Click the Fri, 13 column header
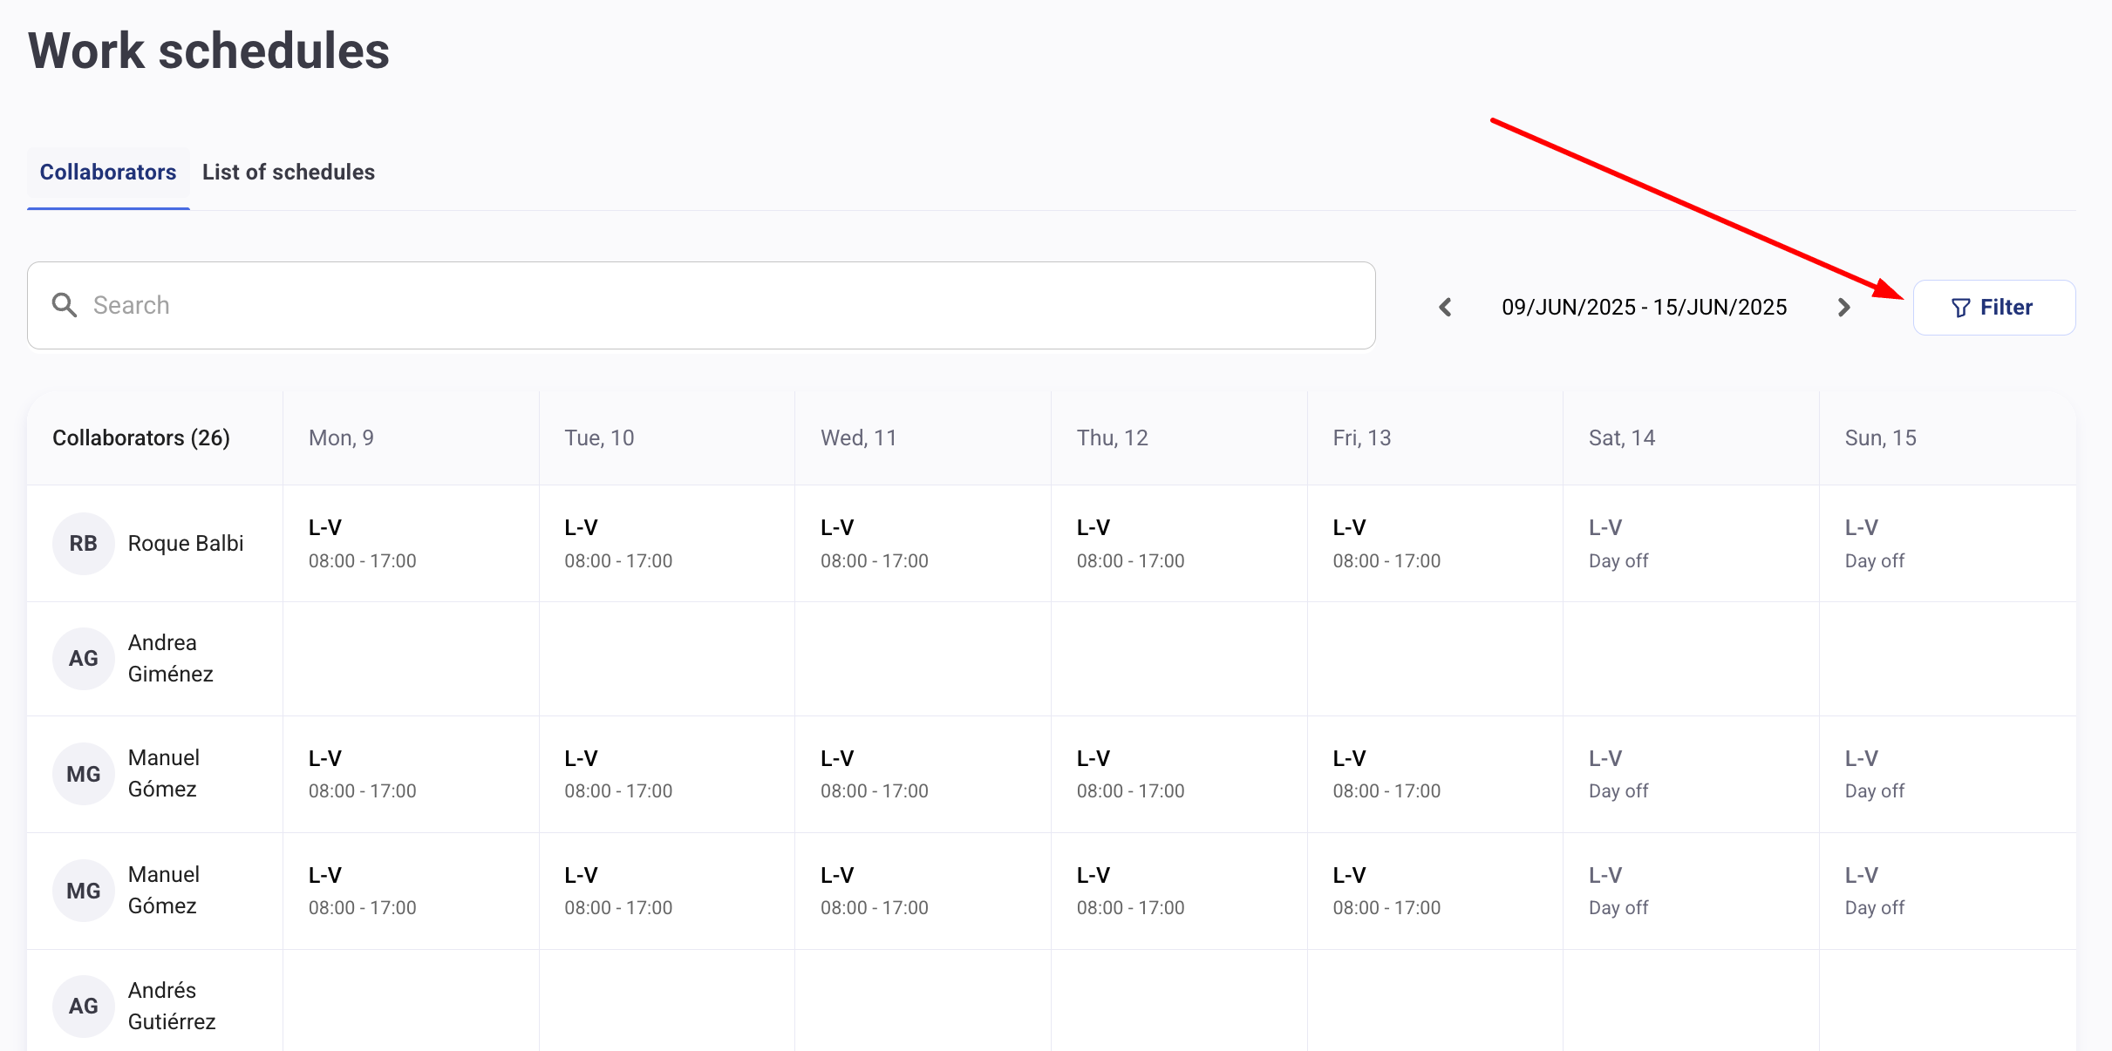Image resolution: width=2112 pixels, height=1051 pixels. coord(1361,437)
